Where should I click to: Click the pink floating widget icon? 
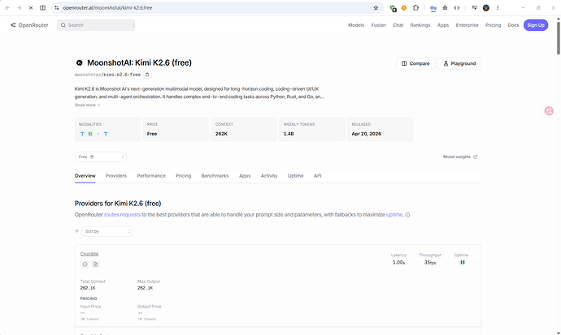(x=549, y=111)
